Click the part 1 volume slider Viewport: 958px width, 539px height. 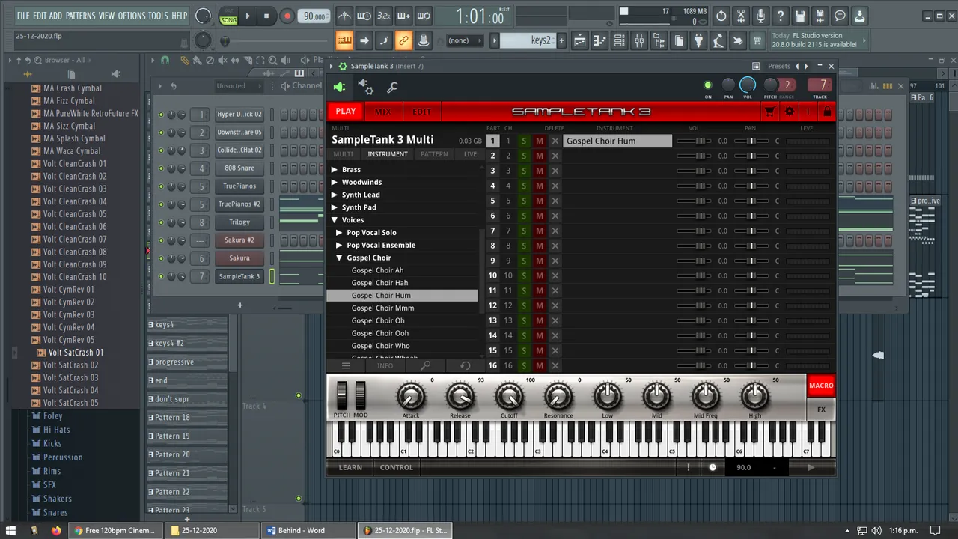coord(694,141)
